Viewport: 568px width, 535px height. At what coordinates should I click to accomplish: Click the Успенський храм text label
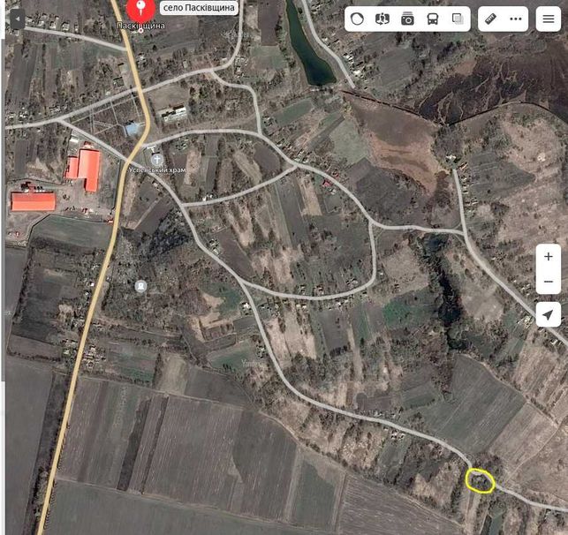point(157,170)
